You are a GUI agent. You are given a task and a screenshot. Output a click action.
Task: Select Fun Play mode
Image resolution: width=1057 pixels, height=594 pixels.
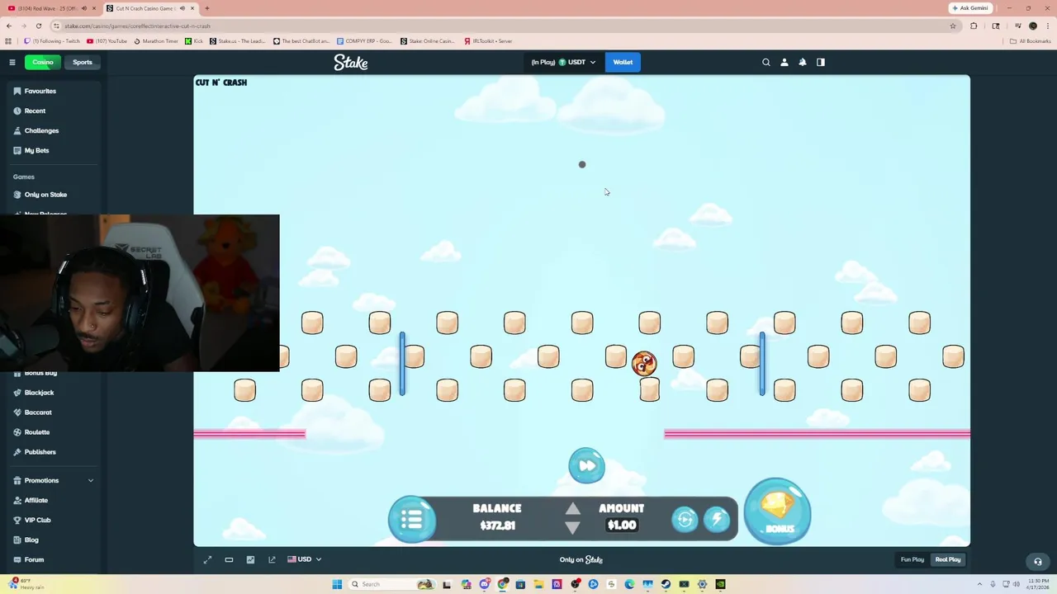[x=912, y=559]
